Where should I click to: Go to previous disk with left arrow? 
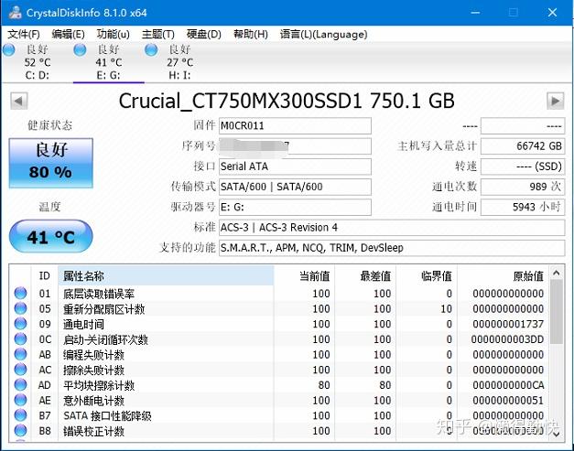19,101
